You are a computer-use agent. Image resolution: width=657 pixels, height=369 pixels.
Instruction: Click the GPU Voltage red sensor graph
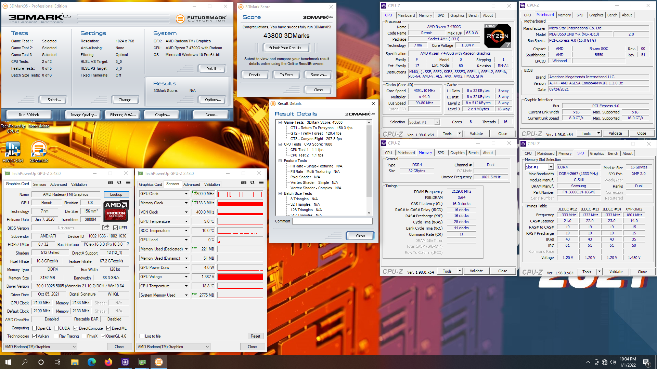240,277
